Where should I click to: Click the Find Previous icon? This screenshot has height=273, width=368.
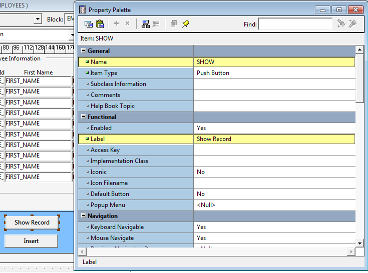pos(341,23)
